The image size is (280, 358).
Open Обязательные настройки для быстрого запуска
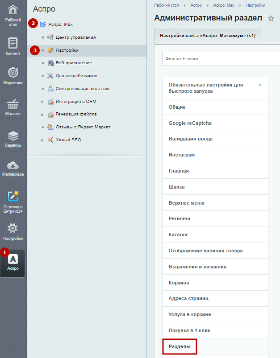point(215,88)
